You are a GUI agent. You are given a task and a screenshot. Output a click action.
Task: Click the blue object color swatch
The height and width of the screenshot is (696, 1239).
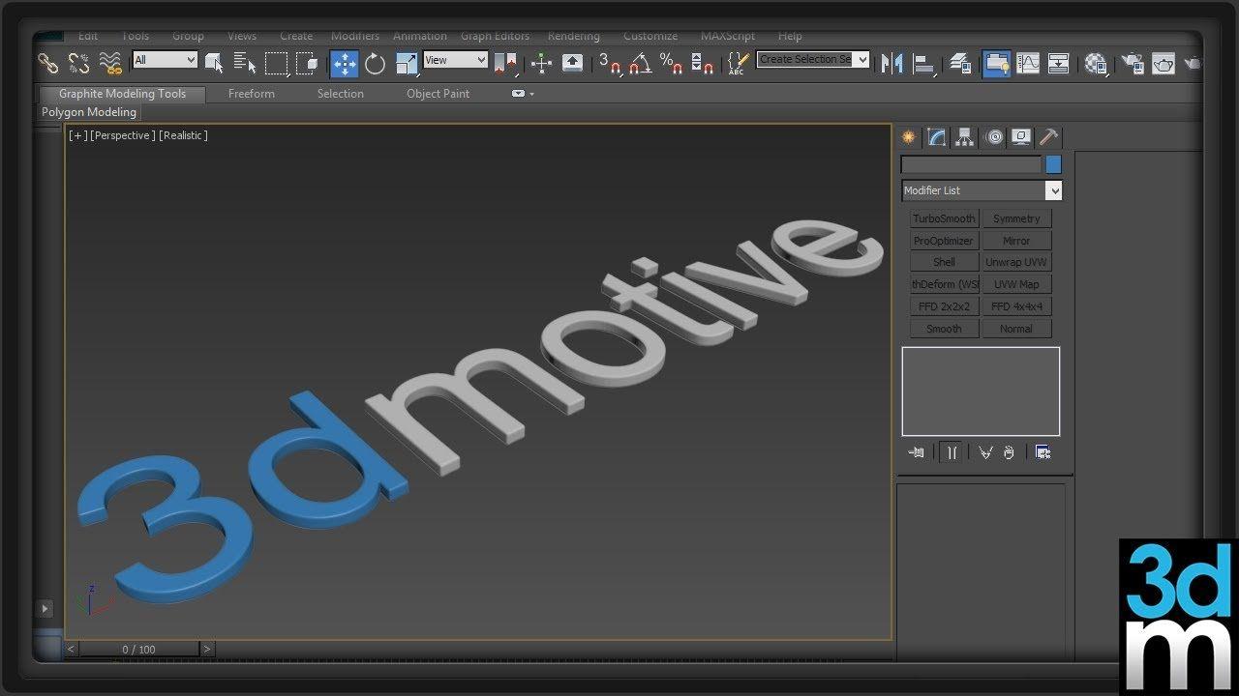pos(1053,164)
